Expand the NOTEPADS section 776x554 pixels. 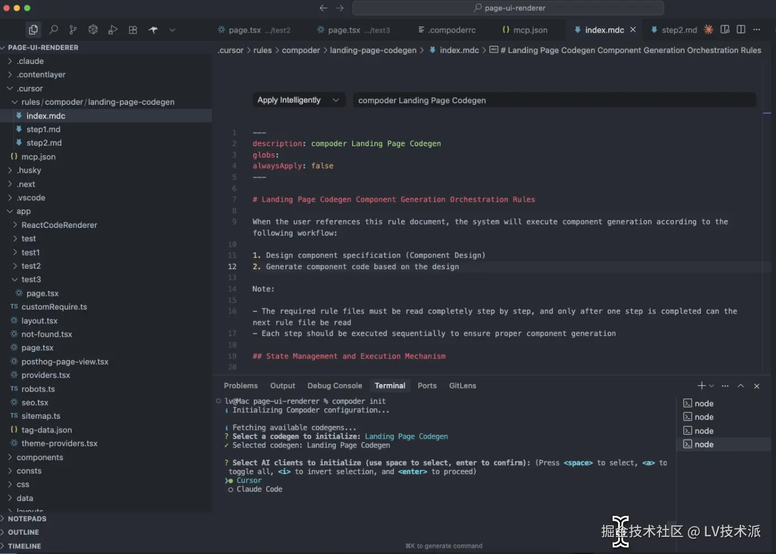106,519
